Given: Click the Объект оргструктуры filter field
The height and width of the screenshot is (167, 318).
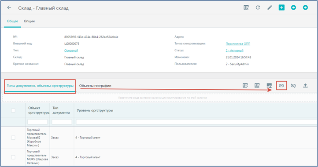Looking at the screenshot, I should point(37,122).
